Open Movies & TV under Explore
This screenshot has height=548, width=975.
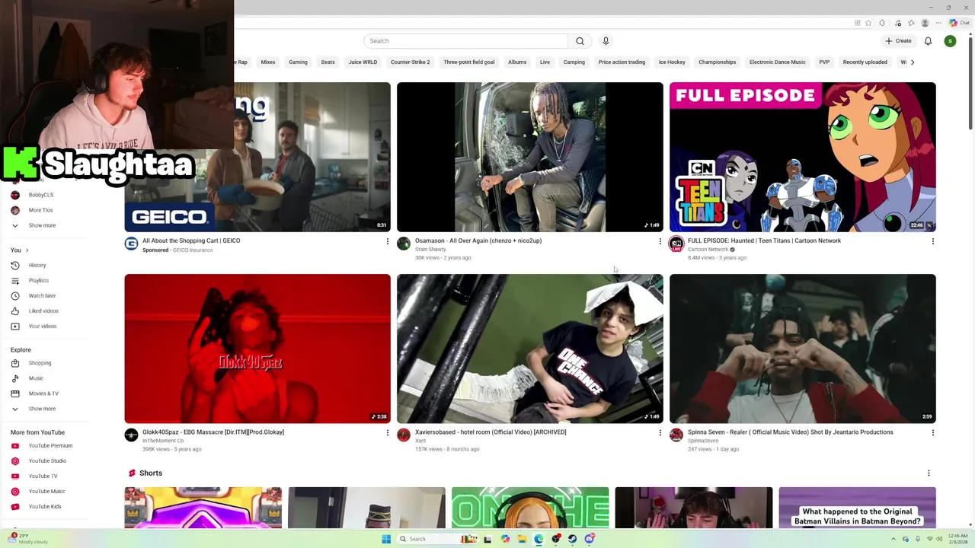pyautogui.click(x=43, y=394)
